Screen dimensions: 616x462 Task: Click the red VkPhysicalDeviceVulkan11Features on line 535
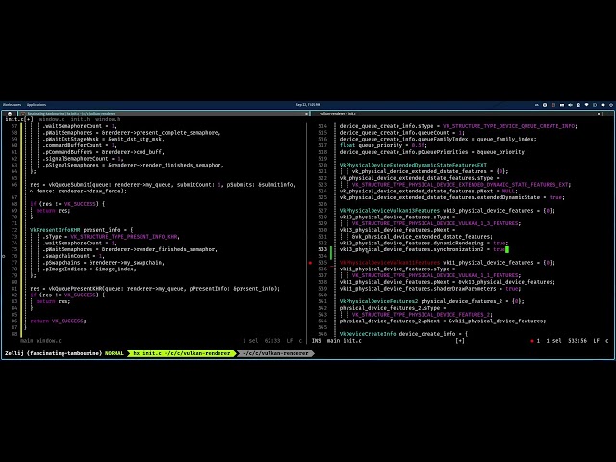click(x=389, y=263)
